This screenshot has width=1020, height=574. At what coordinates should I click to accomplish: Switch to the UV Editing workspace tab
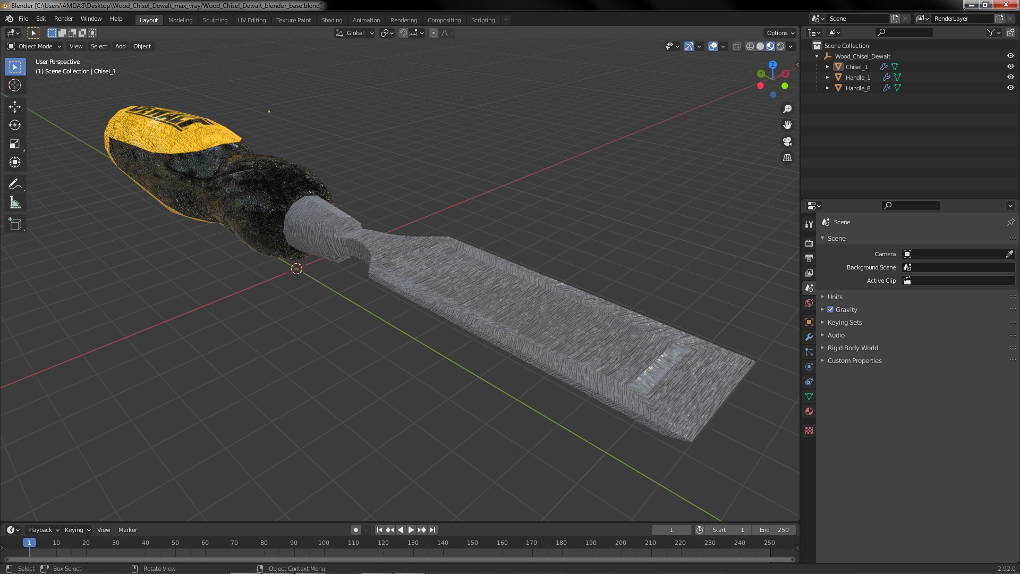coord(251,20)
